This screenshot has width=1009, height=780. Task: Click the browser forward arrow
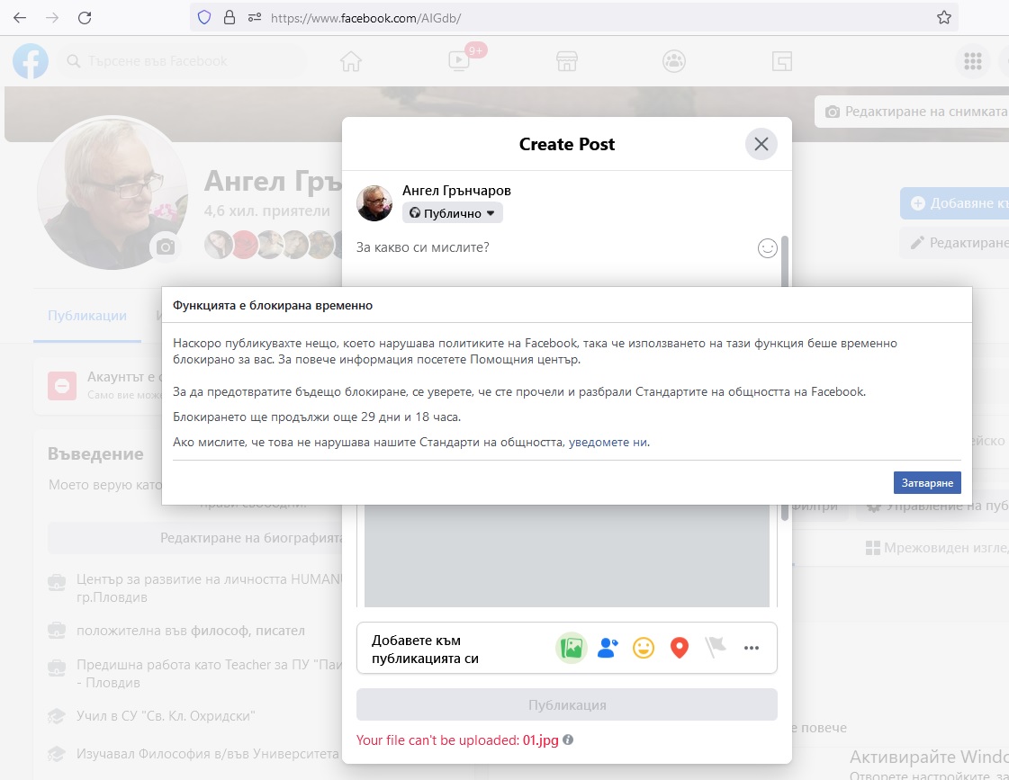[x=52, y=18]
